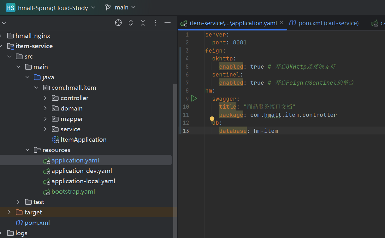Viewport: 385px width, 238px height.
Task: Open application-dev.yaml file
Action: (x=81, y=171)
